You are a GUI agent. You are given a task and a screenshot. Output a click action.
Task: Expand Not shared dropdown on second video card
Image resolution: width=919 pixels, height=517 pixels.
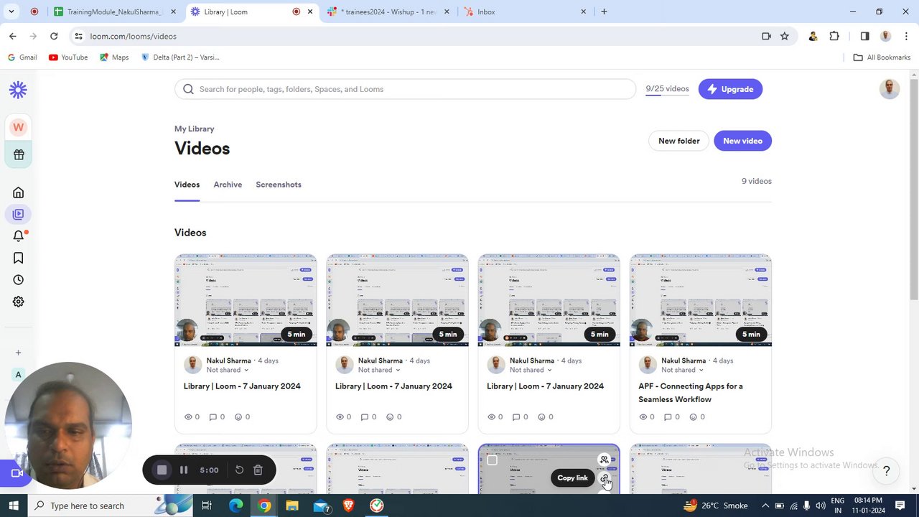[379, 371]
